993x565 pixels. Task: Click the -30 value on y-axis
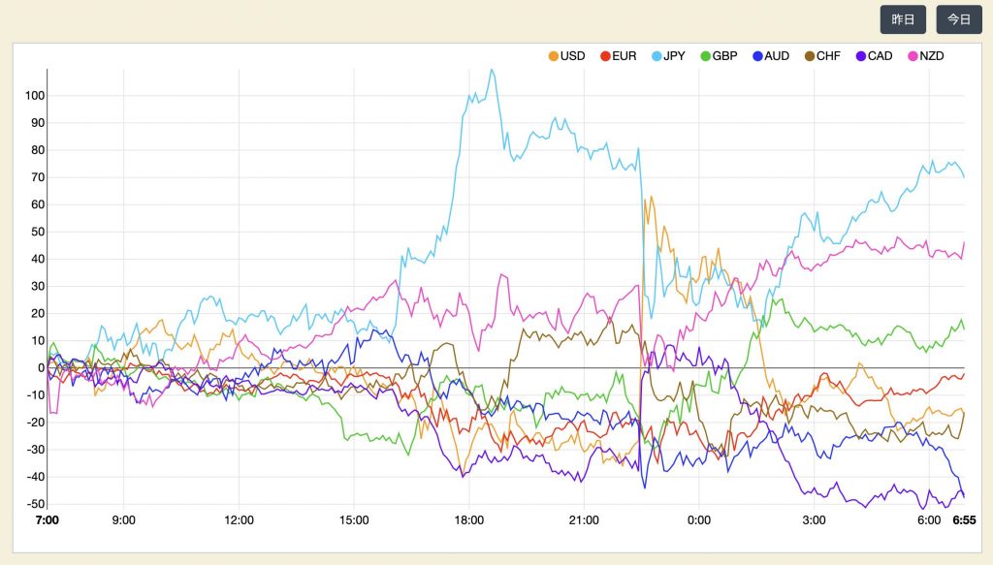(36, 450)
